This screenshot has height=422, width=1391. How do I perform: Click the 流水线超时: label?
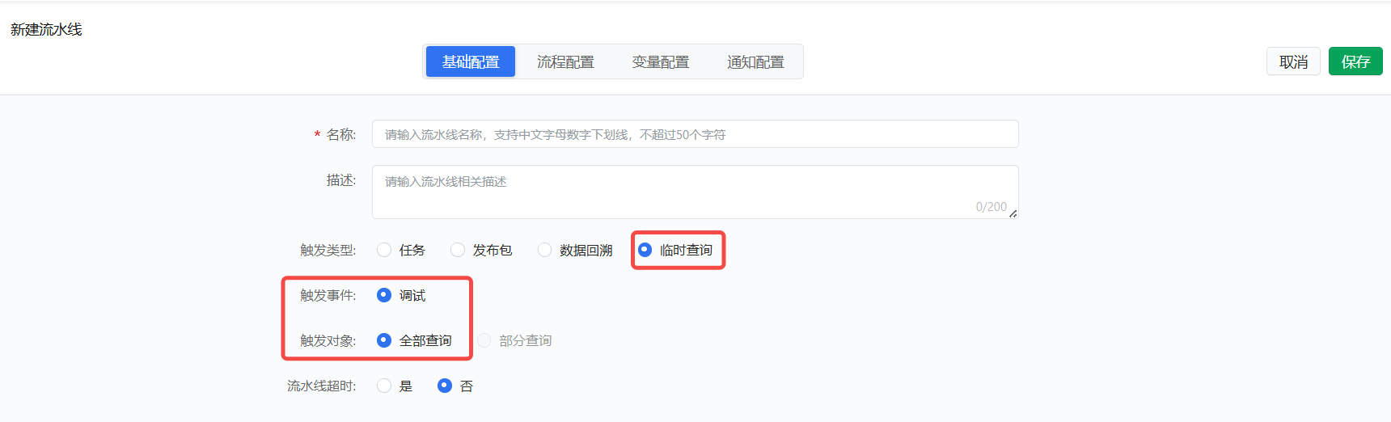(321, 386)
